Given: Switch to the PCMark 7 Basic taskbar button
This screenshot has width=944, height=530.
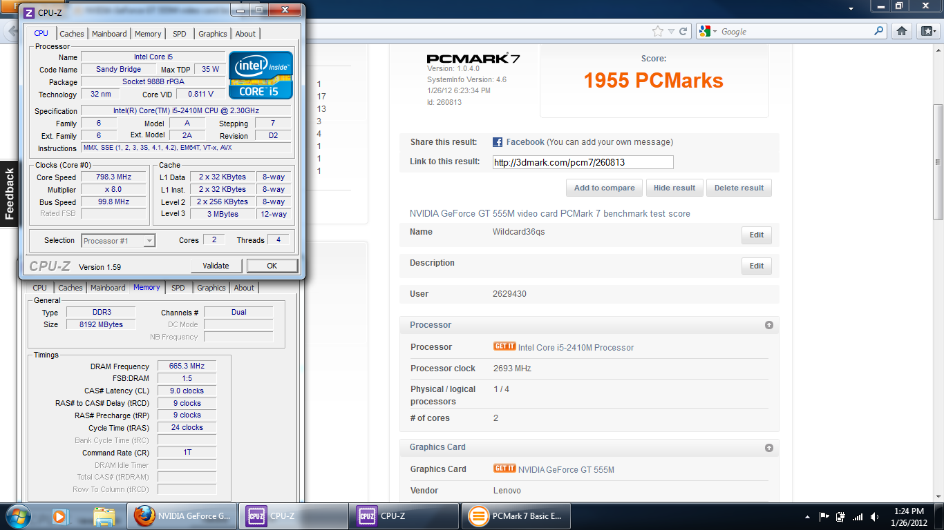Looking at the screenshot, I should pyautogui.click(x=516, y=516).
